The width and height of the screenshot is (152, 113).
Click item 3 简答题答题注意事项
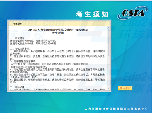pos(23,61)
